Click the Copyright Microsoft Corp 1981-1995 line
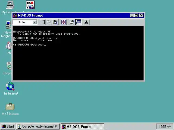174x130 pixels. 49,34
